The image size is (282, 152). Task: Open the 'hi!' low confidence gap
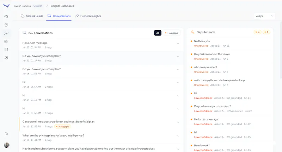tap(230, 135)
